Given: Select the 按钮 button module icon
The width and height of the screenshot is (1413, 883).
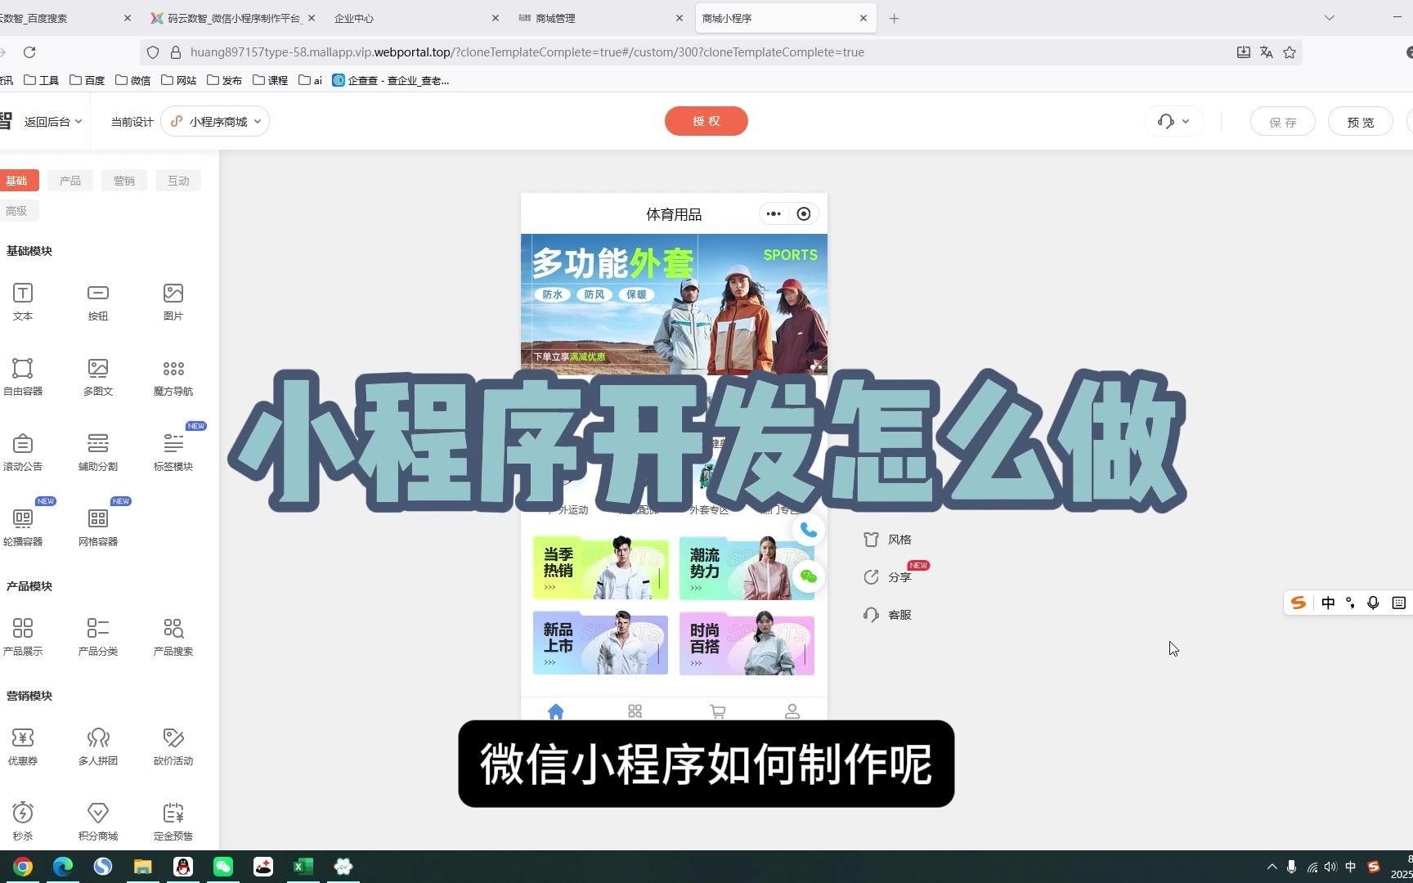Looking at the screenshot, I should tap(98, 301).
